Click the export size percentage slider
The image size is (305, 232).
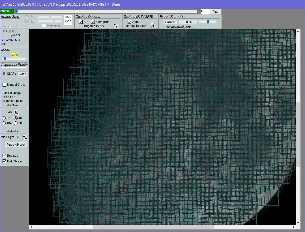tap(208, 22)
